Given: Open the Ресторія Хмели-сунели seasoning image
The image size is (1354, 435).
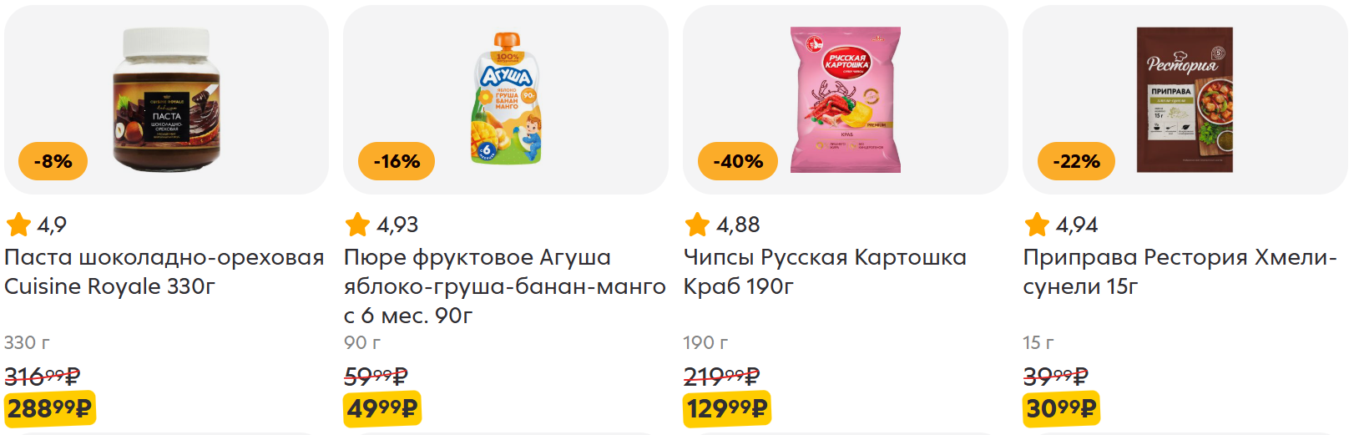Looking at the screenshot, I should pos(1185,100).
